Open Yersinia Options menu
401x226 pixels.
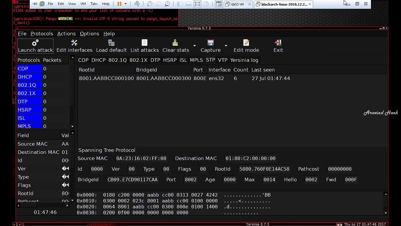click(x=89, y=34)
